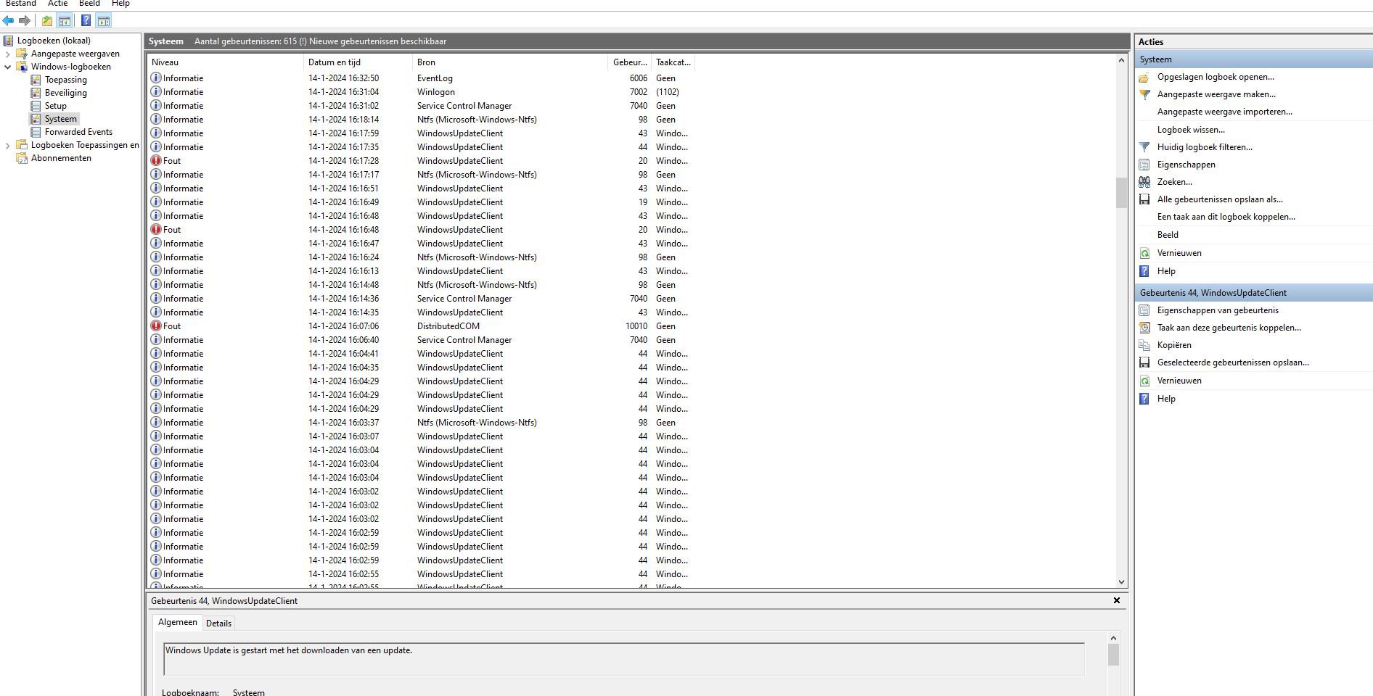This screenshot has width=1373, height=696.
Task: Click the red error icon on DistributedCOM row
Action: click(x=156, y=326)
